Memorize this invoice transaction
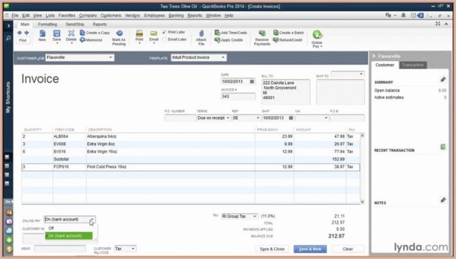Viewport: 456px width, 259px height. 91,40
